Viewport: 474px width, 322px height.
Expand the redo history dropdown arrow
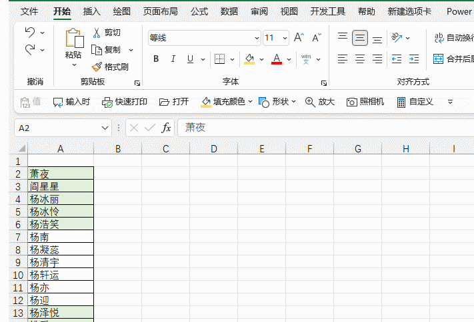[x=43, y=50]
